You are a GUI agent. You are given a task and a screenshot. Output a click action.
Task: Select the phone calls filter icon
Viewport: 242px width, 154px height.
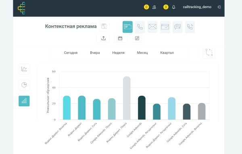140,27
